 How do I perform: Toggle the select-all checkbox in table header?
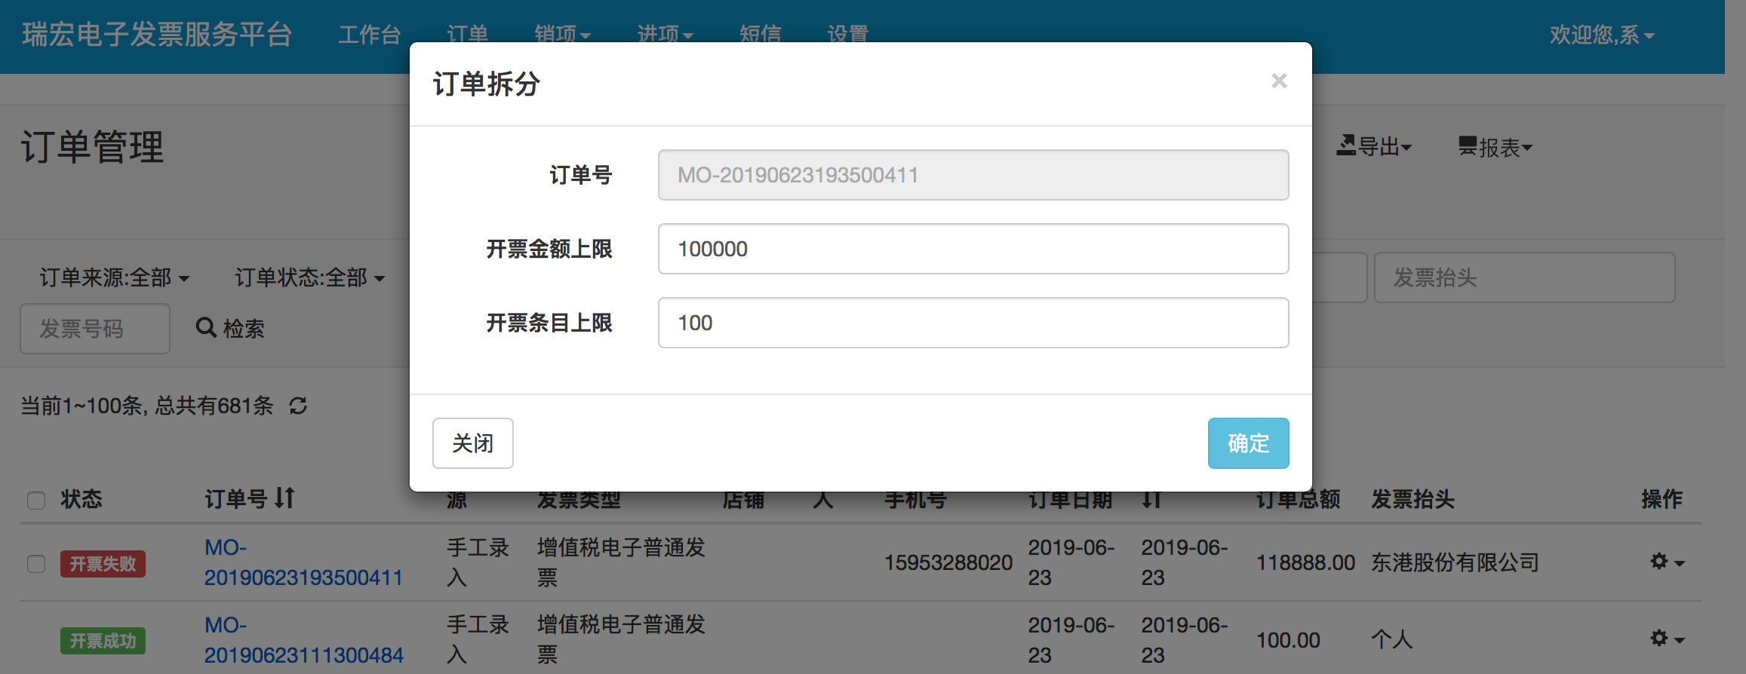pos(36,501)
